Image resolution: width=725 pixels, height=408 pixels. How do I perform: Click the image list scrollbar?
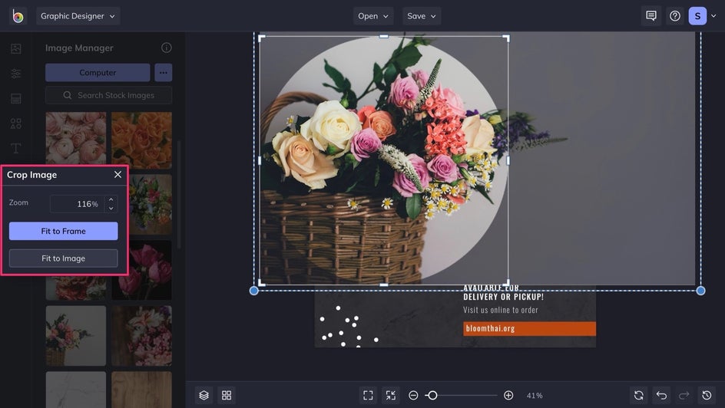[179, 194]
